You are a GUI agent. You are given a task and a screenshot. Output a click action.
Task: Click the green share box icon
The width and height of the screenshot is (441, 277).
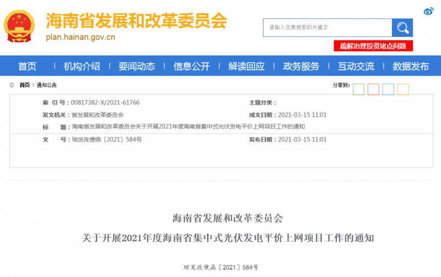[x=358, y=89]
